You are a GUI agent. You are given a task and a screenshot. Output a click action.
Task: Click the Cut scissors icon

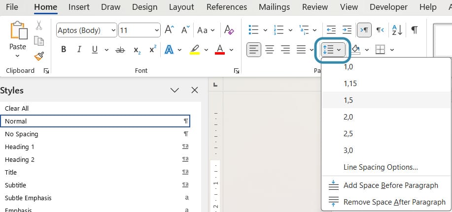[39, 25]
